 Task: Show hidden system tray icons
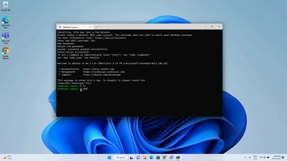pos(245,157)
